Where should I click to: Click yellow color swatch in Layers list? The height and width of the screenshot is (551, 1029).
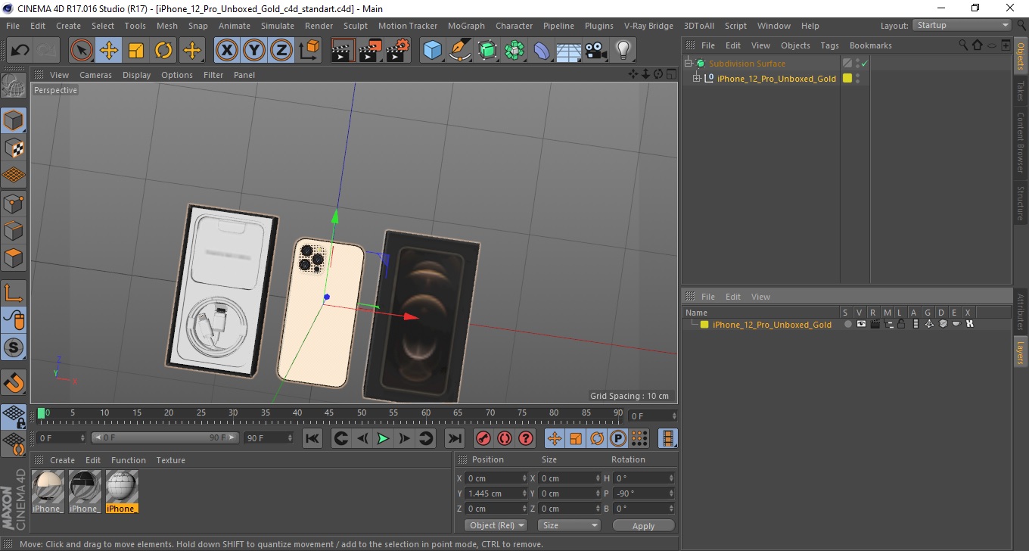coord(704,325)
